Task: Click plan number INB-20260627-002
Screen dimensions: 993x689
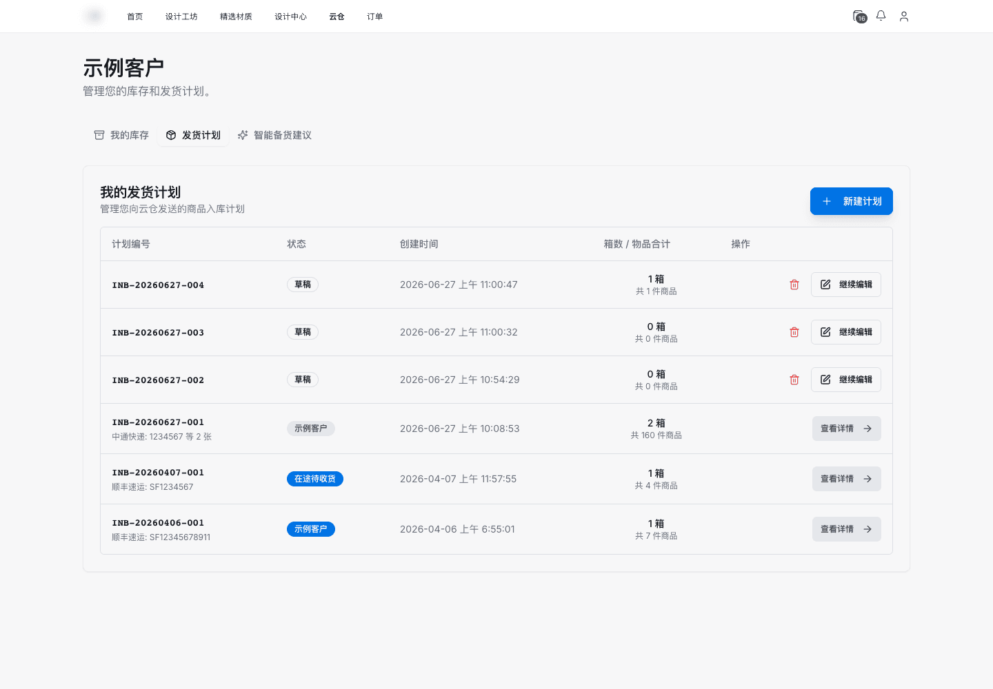Action: tap(158, 380)
